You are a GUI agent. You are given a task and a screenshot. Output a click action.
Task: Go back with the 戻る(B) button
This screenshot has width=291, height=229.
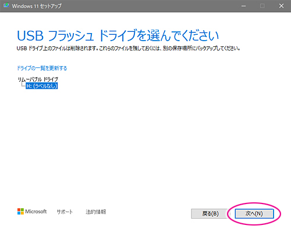210,213
